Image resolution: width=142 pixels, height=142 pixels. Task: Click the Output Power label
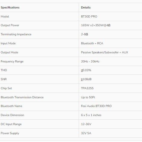click(10, 25)
